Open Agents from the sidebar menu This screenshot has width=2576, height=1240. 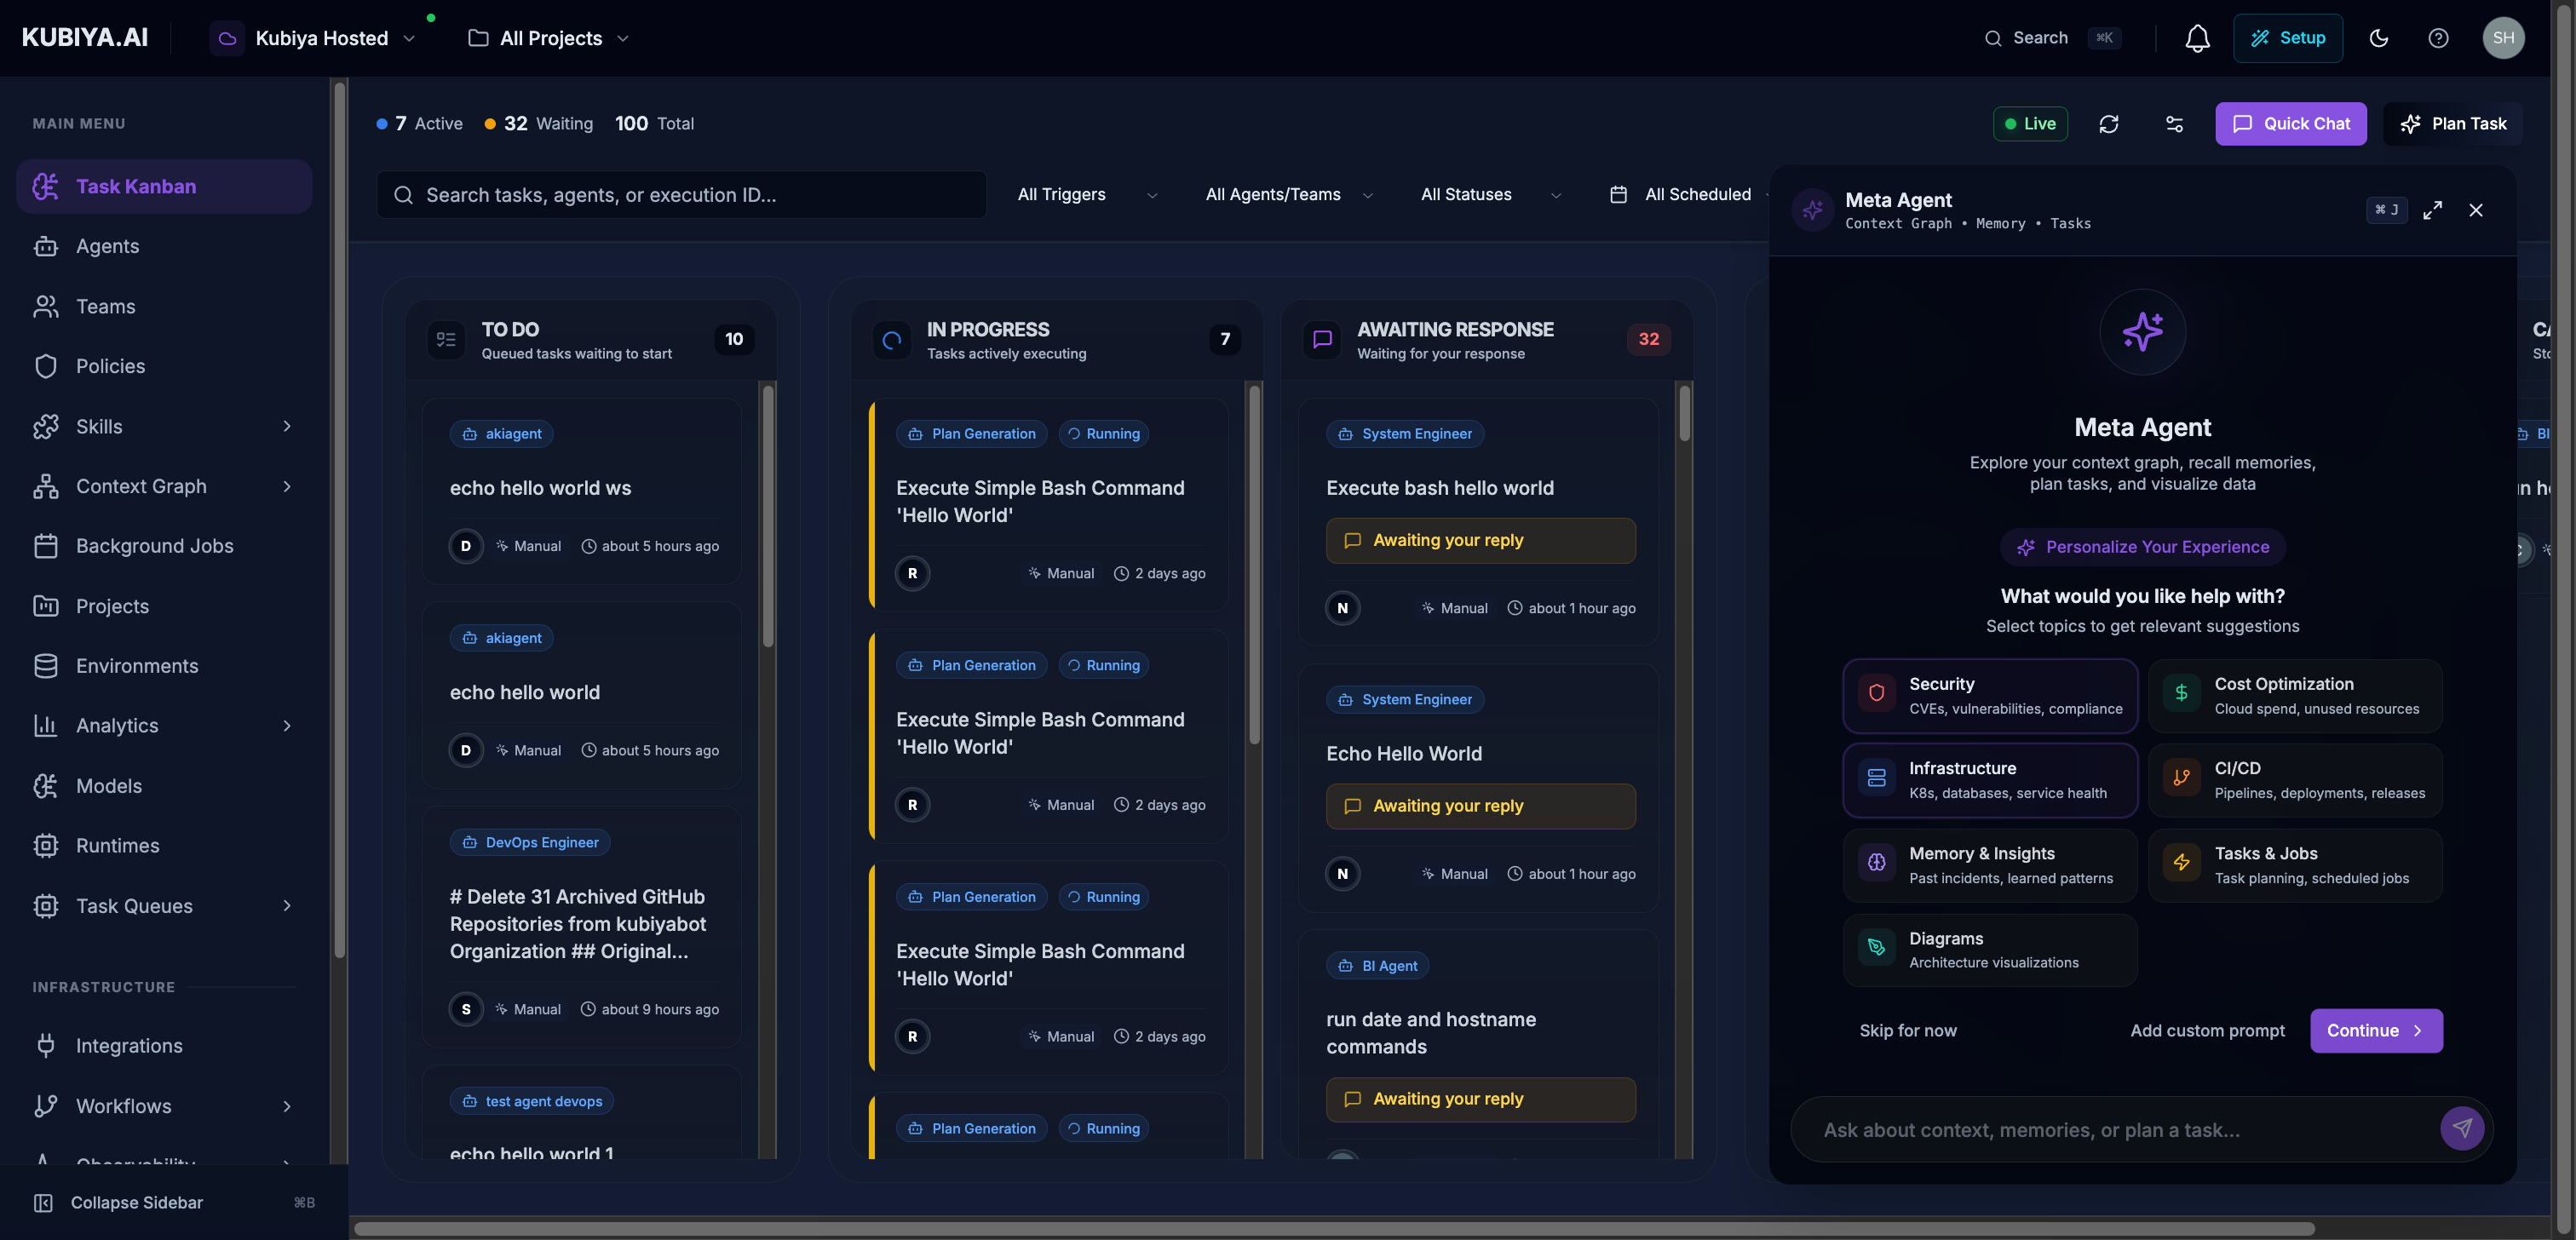coord(109,246)
